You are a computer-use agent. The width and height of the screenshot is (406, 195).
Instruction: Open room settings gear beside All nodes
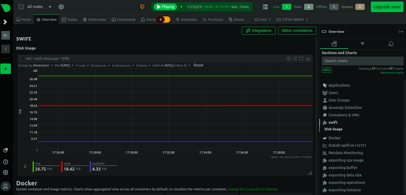(x=61, y=7)
